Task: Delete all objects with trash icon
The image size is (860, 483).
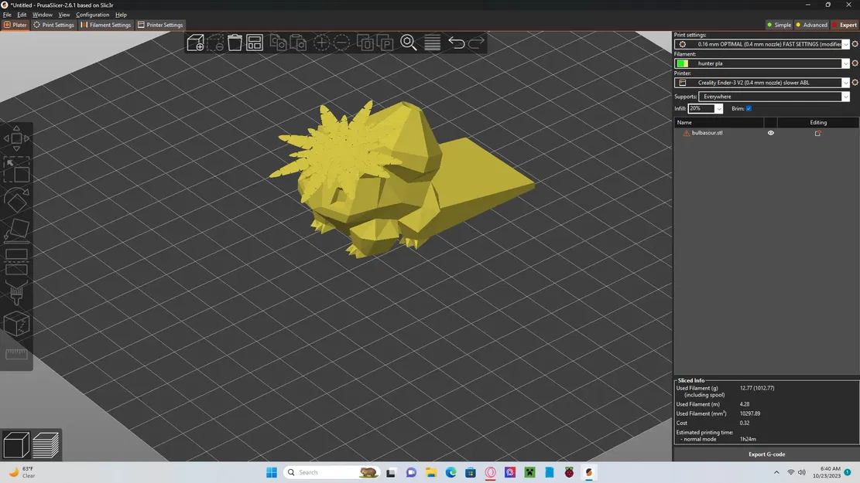Action: pos(235,43)
